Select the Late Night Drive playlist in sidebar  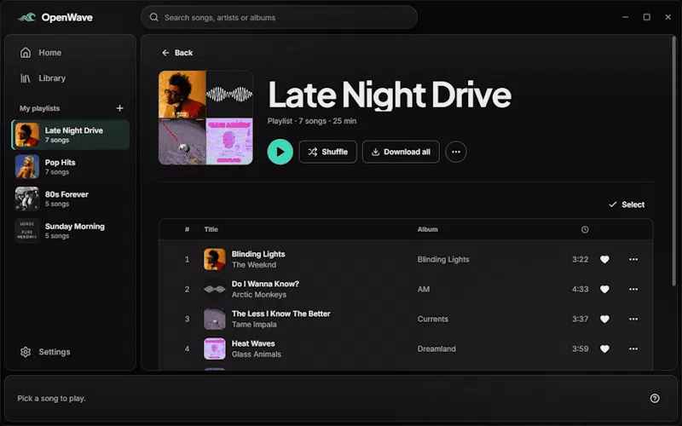tap(71, 135)
